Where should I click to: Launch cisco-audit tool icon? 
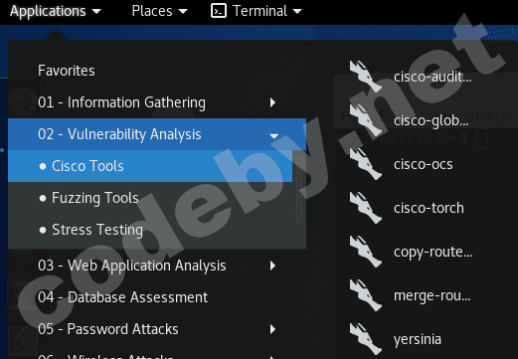[365, 77]
